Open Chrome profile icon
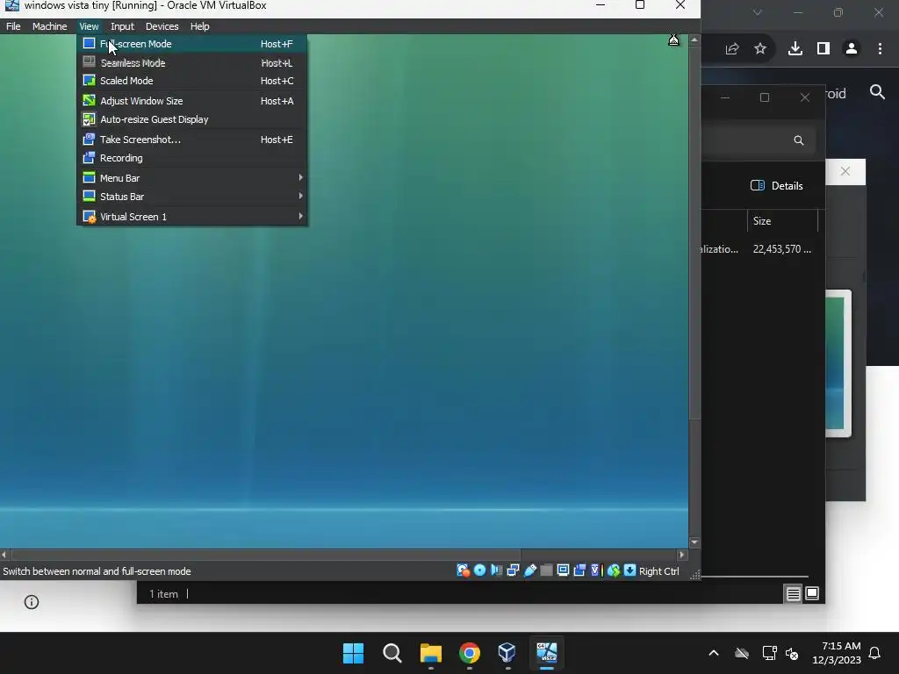This screenshot has height=674, width=899. click(852, 49)
